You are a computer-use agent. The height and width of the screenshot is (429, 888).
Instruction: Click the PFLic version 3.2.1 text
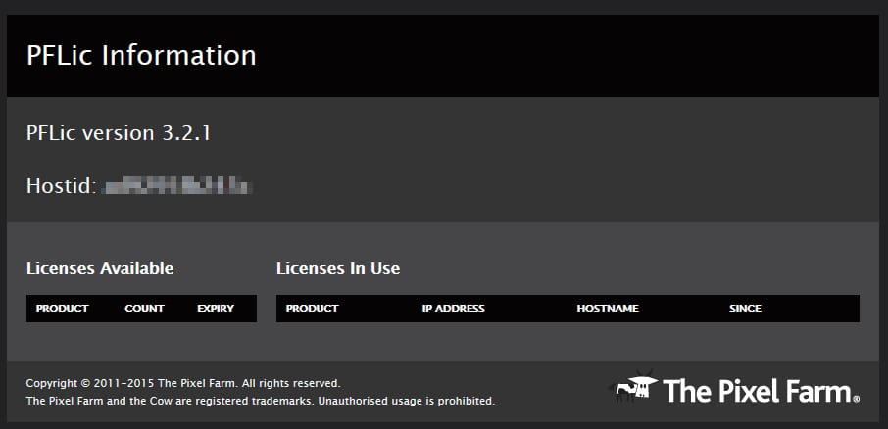(x=119, y=132)
